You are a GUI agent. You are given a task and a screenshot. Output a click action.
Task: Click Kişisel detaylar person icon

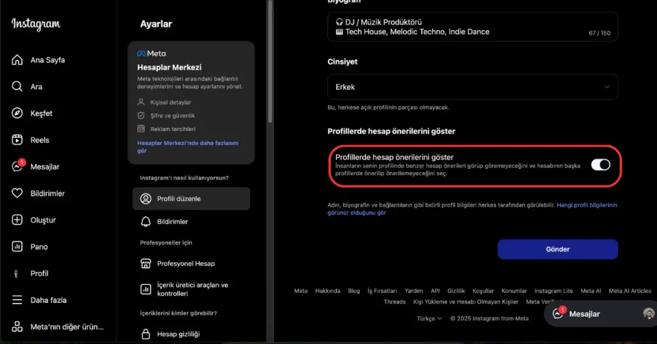141,102
